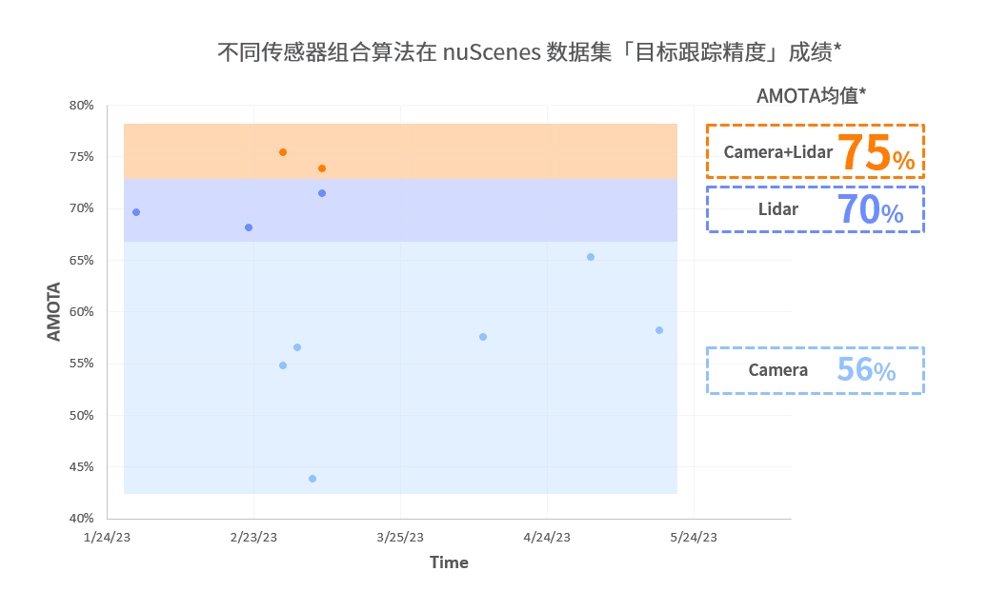Click the chart title about nuScenes

point(529,51)
